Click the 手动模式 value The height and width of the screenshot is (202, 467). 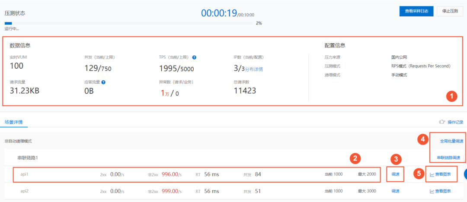(399, 75)
